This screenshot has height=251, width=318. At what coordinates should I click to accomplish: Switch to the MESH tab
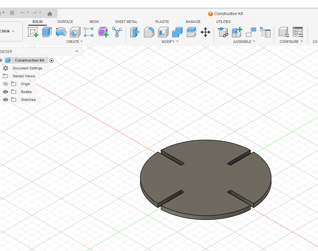point(94,22)
